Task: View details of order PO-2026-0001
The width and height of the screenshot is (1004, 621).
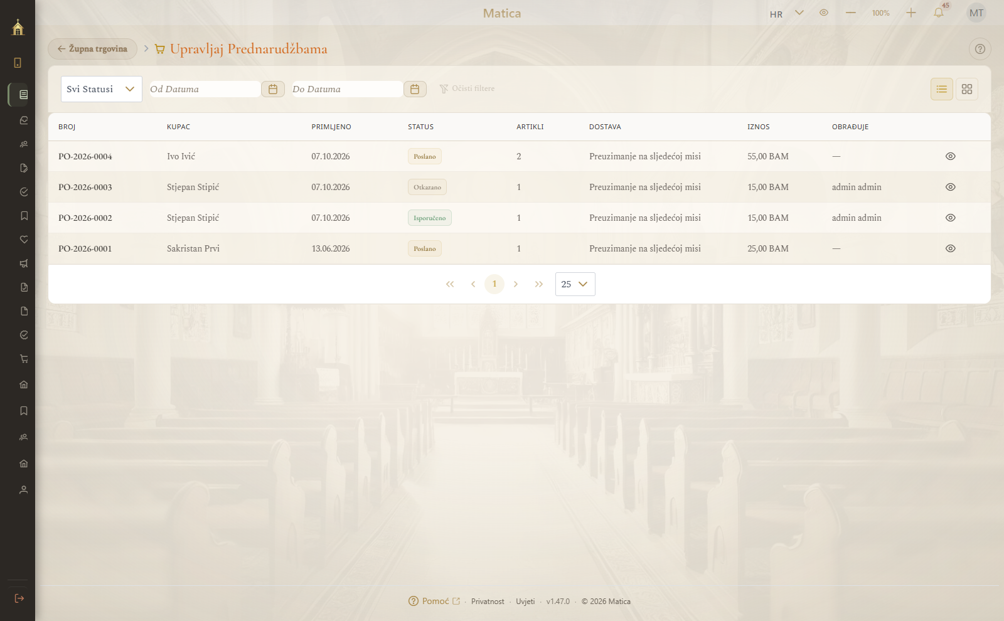Action: [951, 248]
